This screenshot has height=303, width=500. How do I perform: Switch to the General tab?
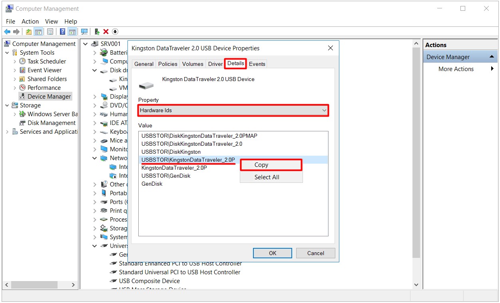[x=144, y=64]
